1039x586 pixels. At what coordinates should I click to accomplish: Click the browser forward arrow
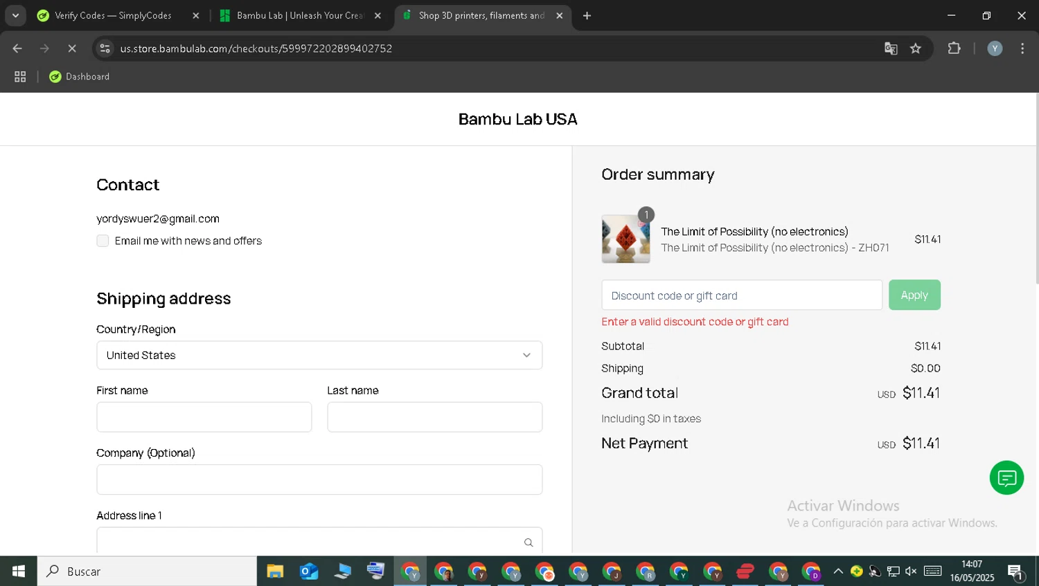(x=44, y=48)
